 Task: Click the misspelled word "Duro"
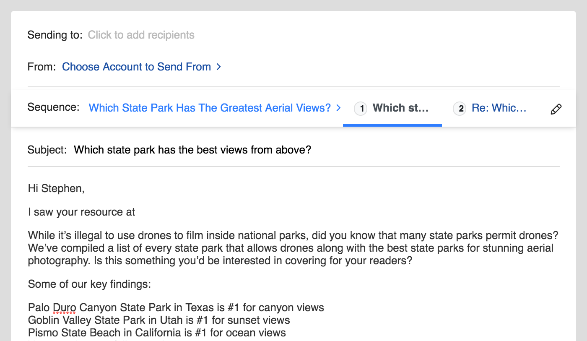pos(64,308)
